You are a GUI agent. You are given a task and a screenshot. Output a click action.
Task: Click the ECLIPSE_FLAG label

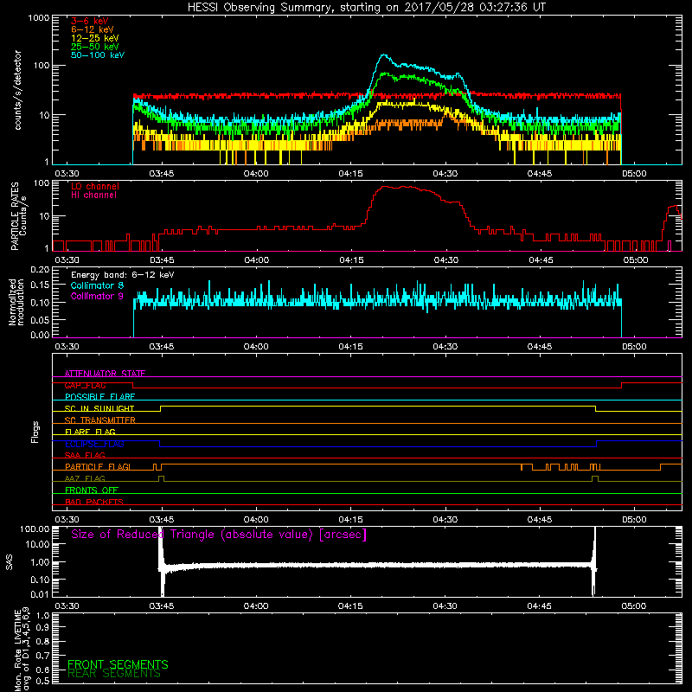click(x=94, y=444)
